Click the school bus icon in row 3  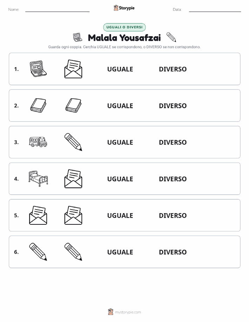pyautogui.click(x=38, y=142)
